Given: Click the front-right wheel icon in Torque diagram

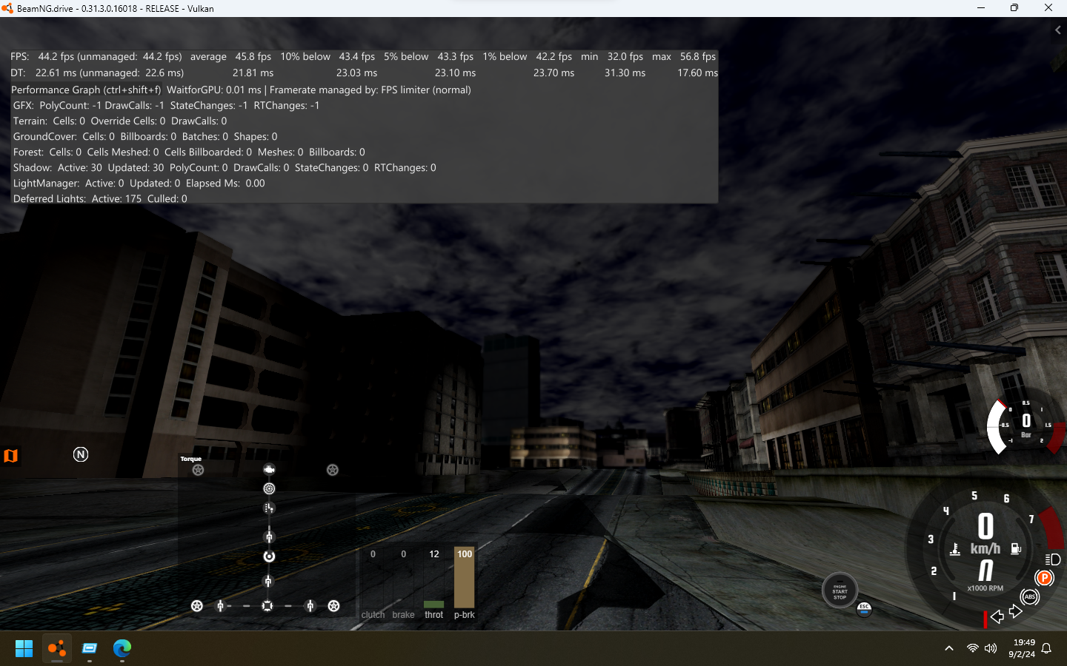Looking at the screenshot, I should (x=333, y=470).
